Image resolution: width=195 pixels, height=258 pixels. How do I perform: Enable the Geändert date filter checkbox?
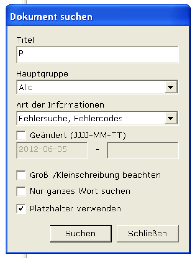point(21,136)
